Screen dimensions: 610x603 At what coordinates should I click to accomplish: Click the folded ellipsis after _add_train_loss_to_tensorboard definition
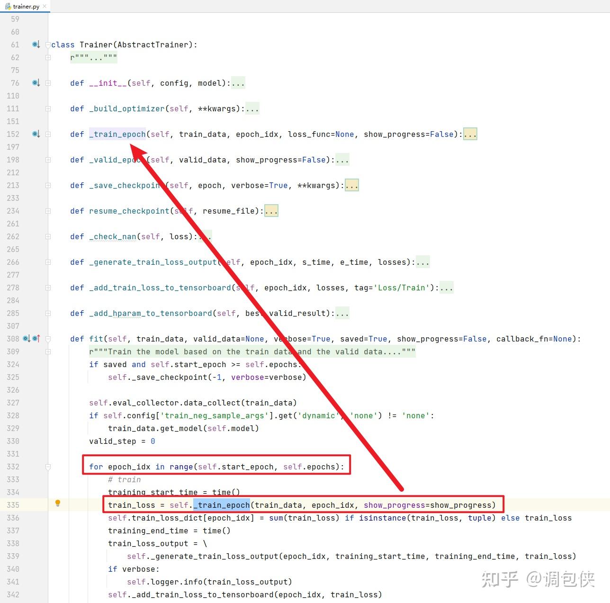pos(446,288)
